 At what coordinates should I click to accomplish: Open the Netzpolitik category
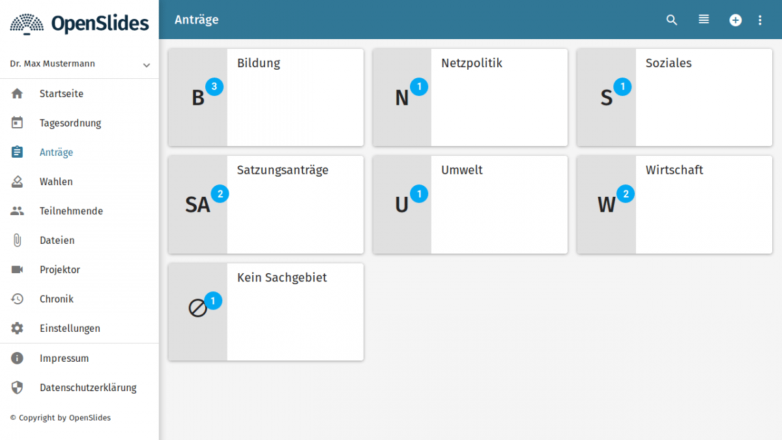pos(470,96)
